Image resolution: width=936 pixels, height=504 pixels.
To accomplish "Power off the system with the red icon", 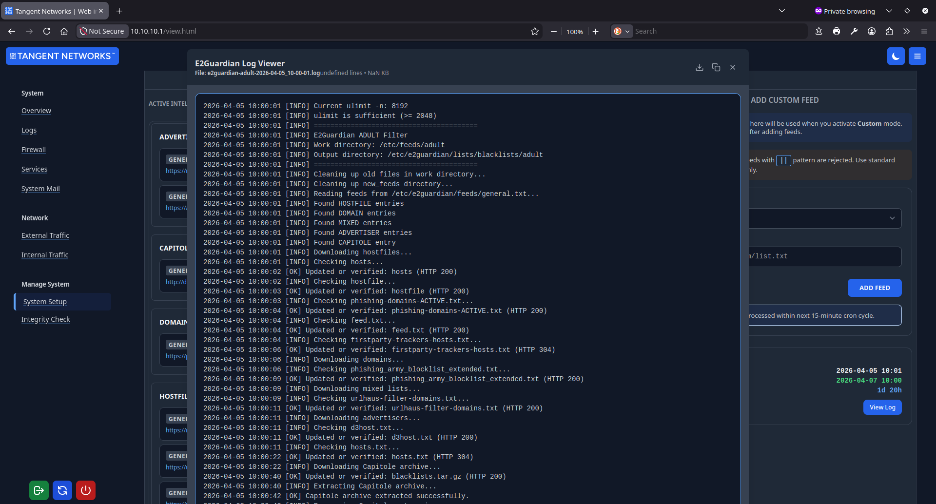I will (x=85, y=490).
